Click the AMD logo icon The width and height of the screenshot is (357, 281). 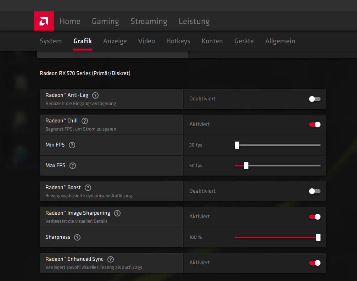click(x=44, y=21)
